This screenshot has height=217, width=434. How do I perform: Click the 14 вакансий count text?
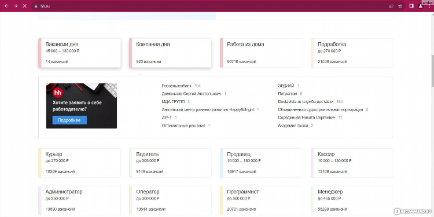[x=57, y=62]
